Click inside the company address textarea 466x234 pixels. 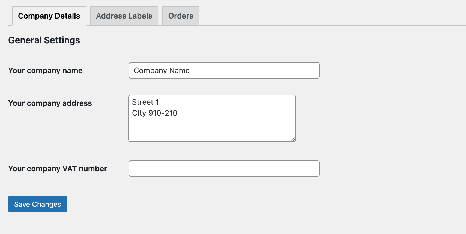click(212, 118)
